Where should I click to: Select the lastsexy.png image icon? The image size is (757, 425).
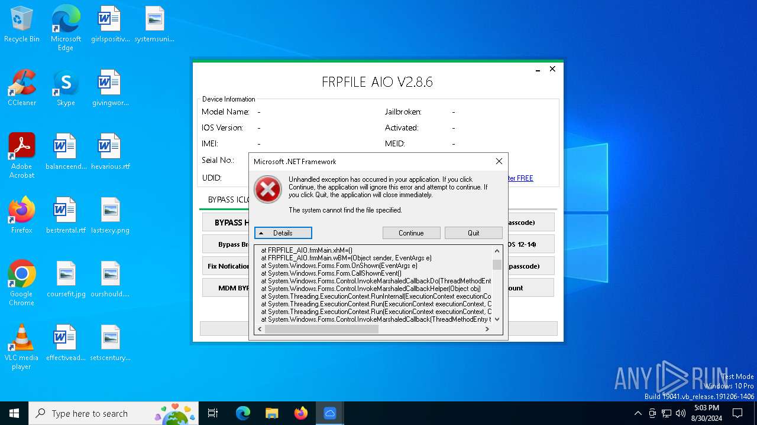click(110, 216)
